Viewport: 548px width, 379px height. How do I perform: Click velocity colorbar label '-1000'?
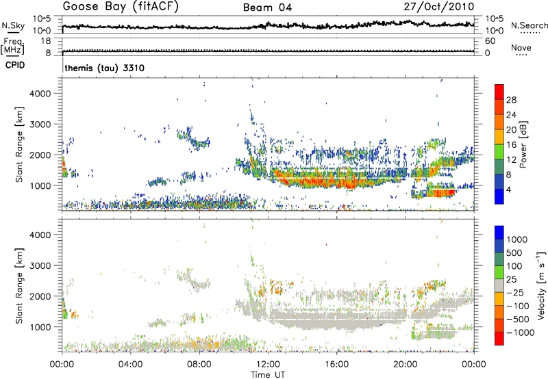520,332
